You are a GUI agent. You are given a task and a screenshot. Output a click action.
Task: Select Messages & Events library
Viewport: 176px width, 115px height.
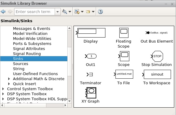tap(32, 29)
